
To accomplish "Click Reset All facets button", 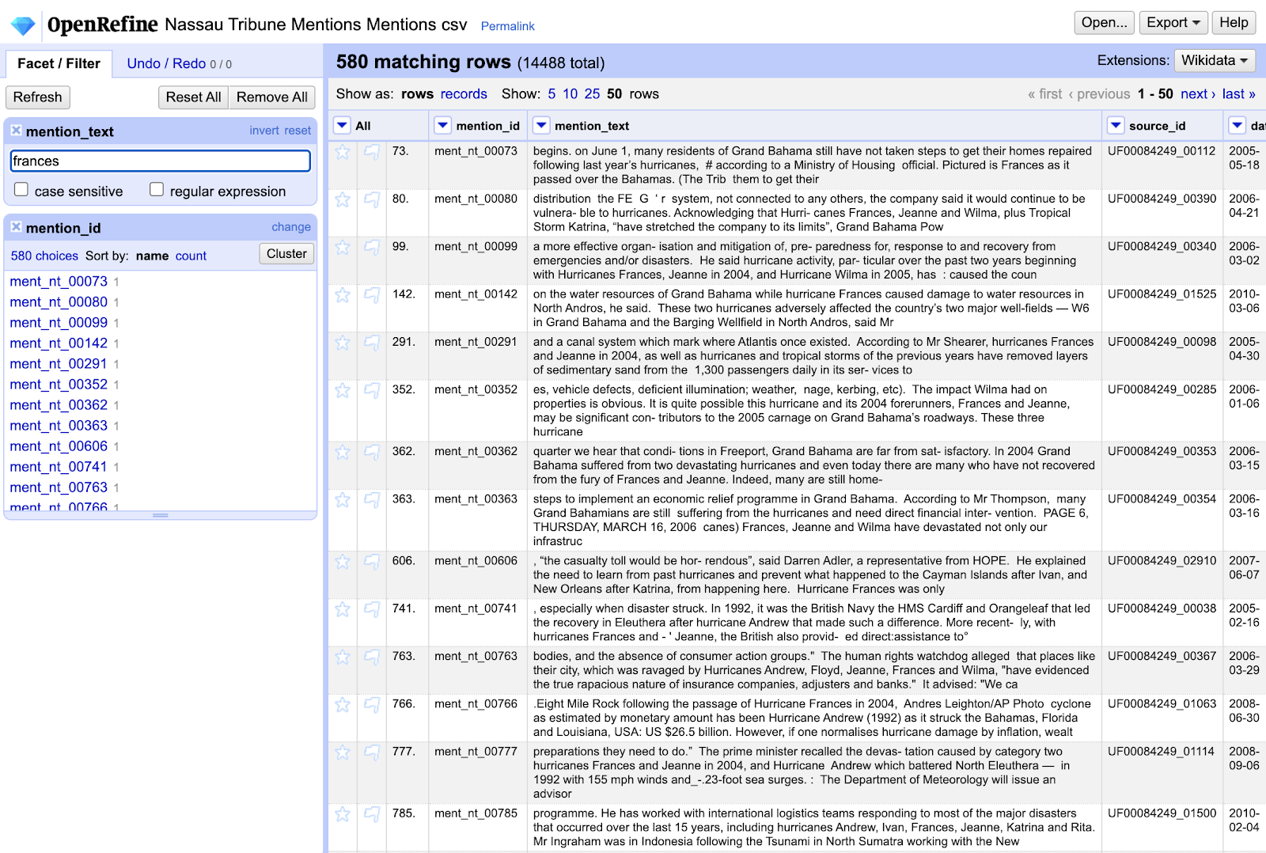I will [x=193, y=97].
